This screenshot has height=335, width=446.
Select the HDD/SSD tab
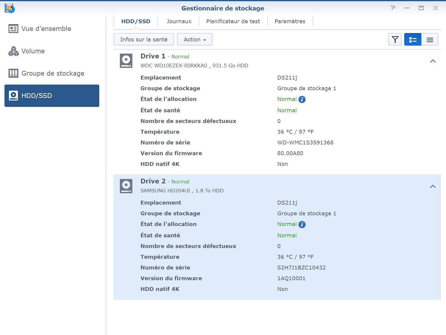coord(136,21)
